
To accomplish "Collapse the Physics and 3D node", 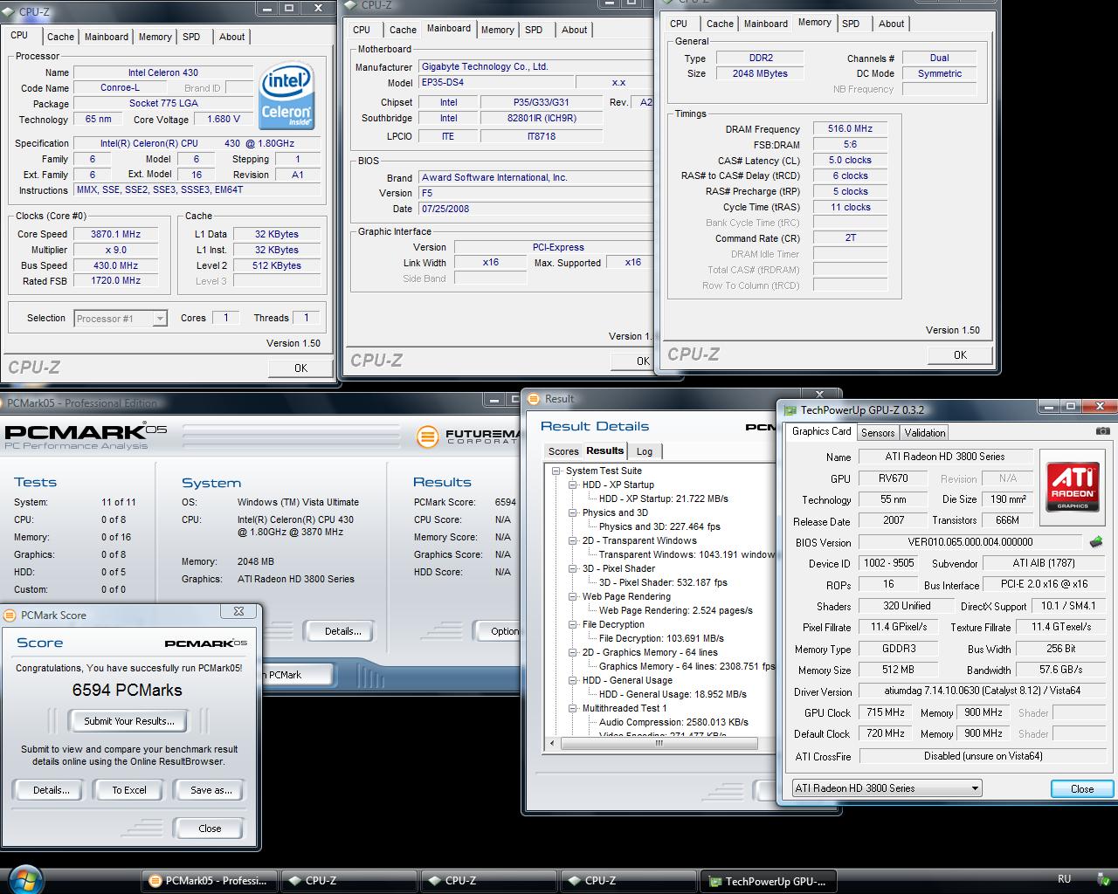I will click(573, 512).
